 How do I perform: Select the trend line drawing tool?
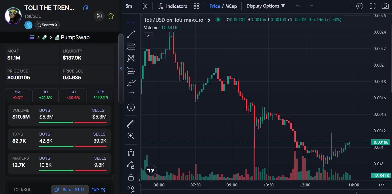(131, 34)
